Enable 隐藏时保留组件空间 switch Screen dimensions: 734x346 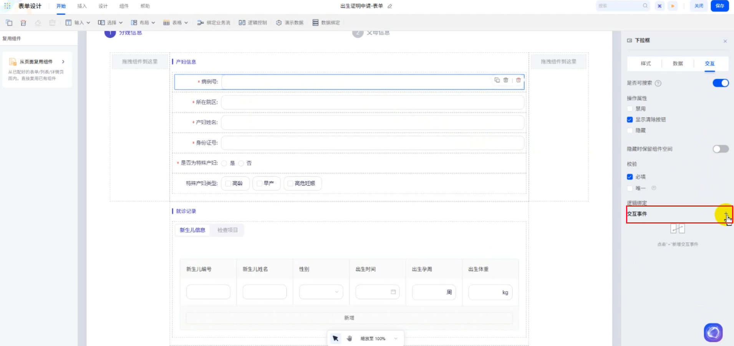[720, 149]
